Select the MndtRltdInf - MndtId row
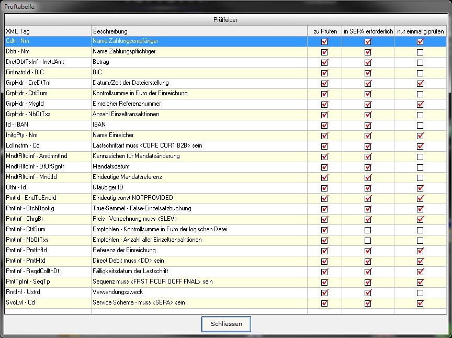The height and width of the screenshot is (338, 452). click(x=47, y=177)
